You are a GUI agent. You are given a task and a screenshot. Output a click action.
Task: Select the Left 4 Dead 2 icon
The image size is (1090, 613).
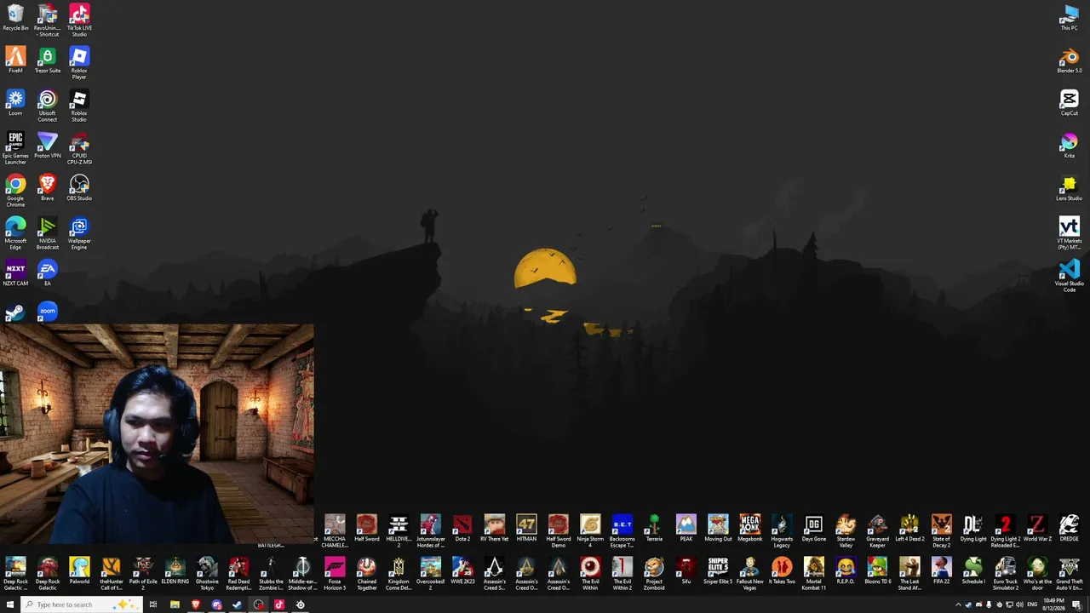(x=909, y=529)
